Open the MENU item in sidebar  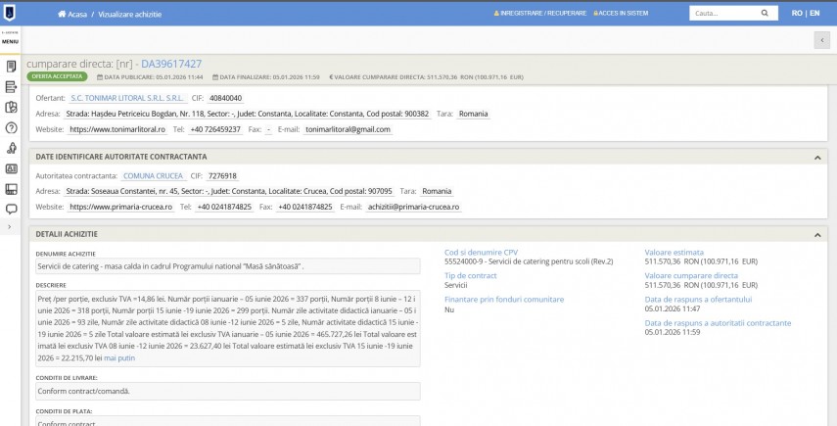11,40
